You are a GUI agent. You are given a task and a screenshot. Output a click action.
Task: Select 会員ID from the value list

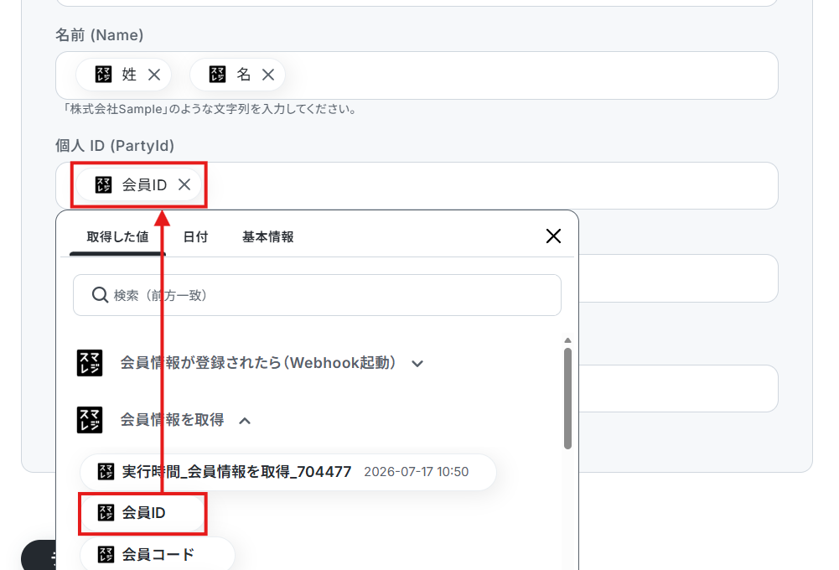[x=142, y=513]
